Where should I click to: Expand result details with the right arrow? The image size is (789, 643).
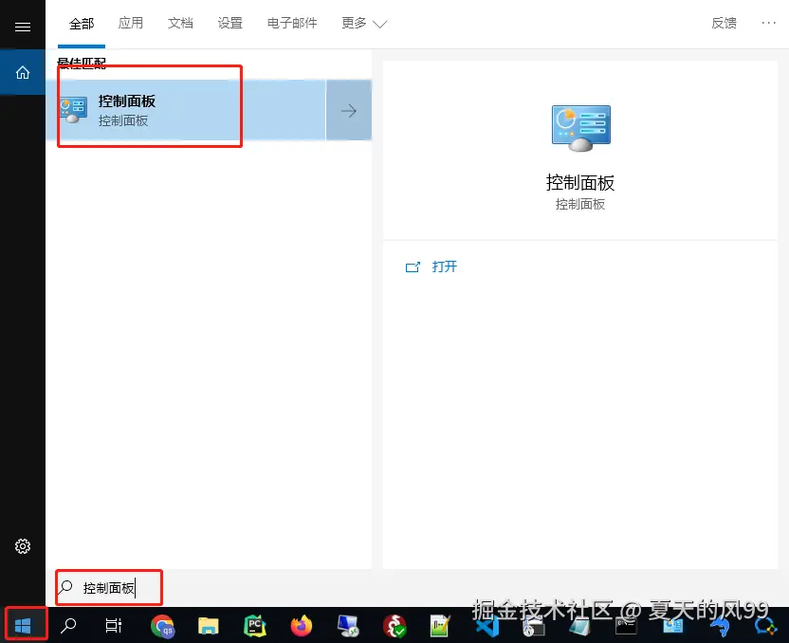pyautogui.click(x=349, y=110)
